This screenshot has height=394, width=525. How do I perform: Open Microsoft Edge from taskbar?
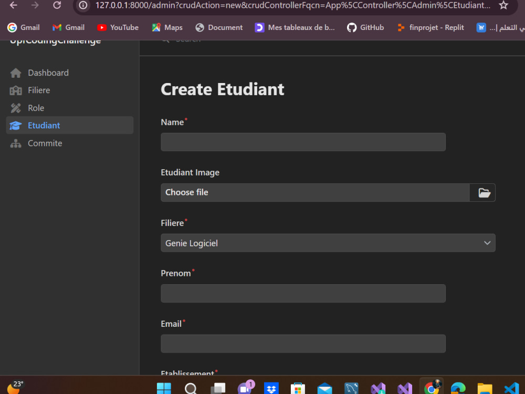[458, 388]
